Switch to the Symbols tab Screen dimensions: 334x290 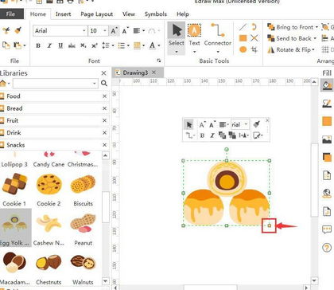(x=156, y=14)
